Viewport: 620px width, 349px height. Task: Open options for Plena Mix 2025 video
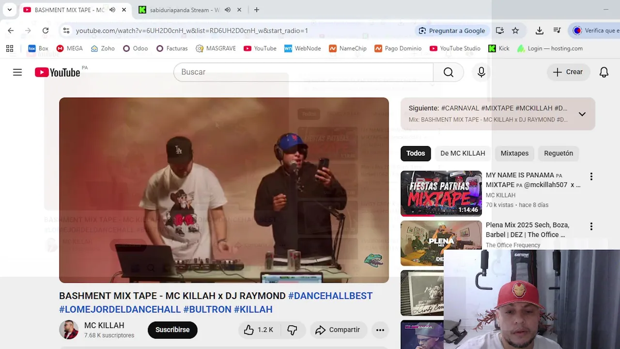(591, 226)
